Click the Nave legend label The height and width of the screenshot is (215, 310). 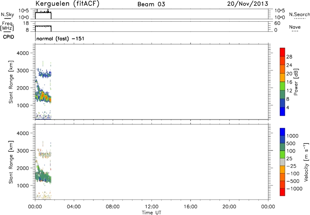(295, 27)
